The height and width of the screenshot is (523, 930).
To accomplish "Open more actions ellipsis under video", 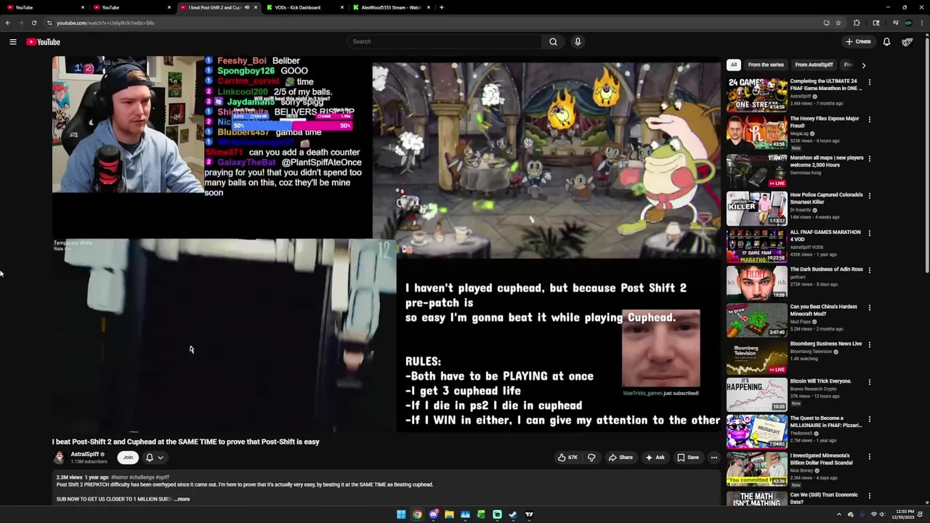I will point(714,458).
